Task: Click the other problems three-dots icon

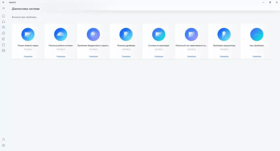Action: [x=257, y=34]
